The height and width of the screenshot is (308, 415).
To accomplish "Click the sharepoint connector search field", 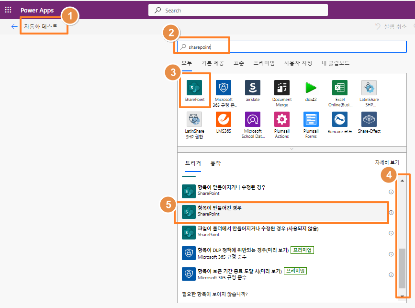I will (292, 47).
